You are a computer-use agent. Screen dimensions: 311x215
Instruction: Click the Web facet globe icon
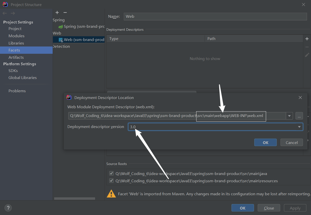coord(61,40)
